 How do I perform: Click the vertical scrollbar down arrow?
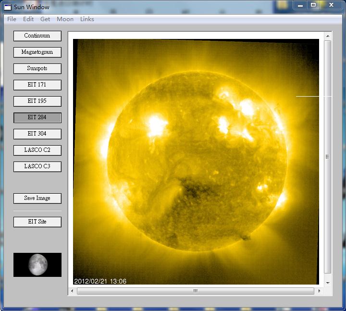pyautogui.click(x=328, y=283)
